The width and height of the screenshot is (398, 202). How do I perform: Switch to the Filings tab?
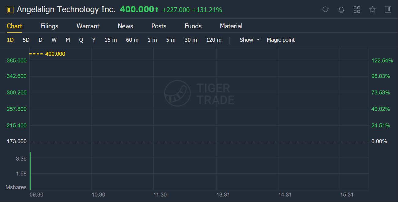click(49, 26)
